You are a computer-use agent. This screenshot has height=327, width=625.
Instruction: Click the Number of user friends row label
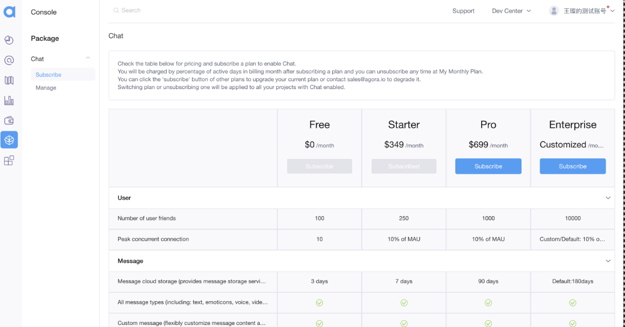pyautogui.click(x=146, y=218)
